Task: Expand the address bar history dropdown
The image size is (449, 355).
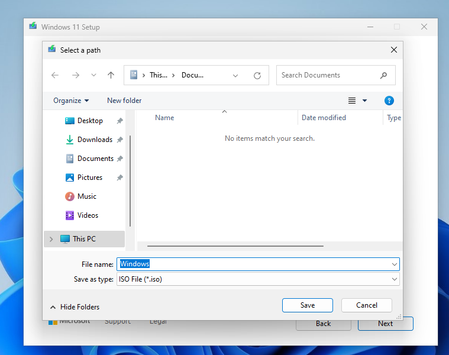Action: [235, 76]
